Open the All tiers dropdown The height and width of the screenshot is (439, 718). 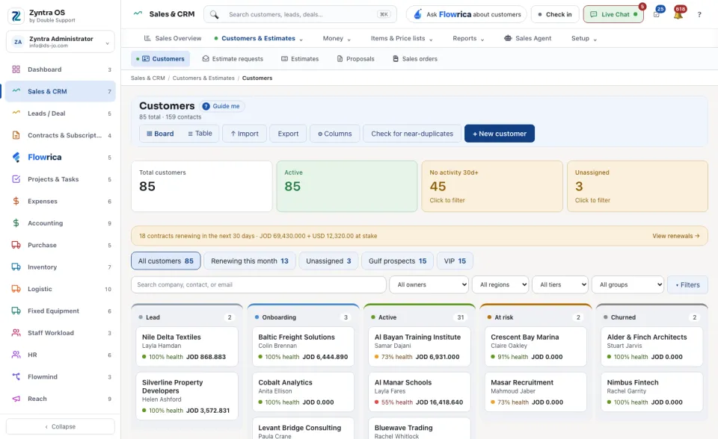pyautogui.click(x=560, y=284)
